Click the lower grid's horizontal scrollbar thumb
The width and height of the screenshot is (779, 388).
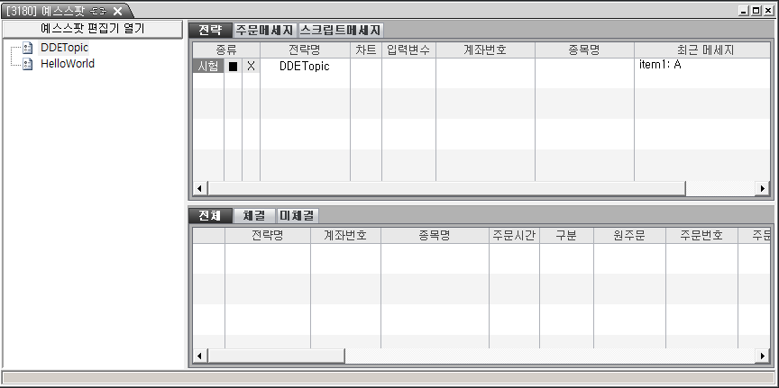(x=276, y=356)
